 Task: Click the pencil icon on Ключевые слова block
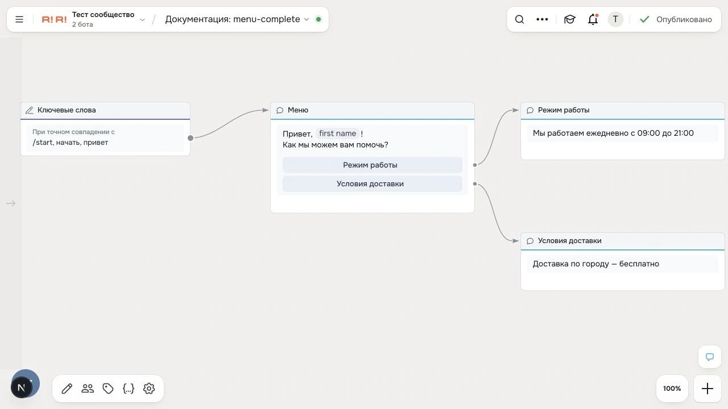30,110
